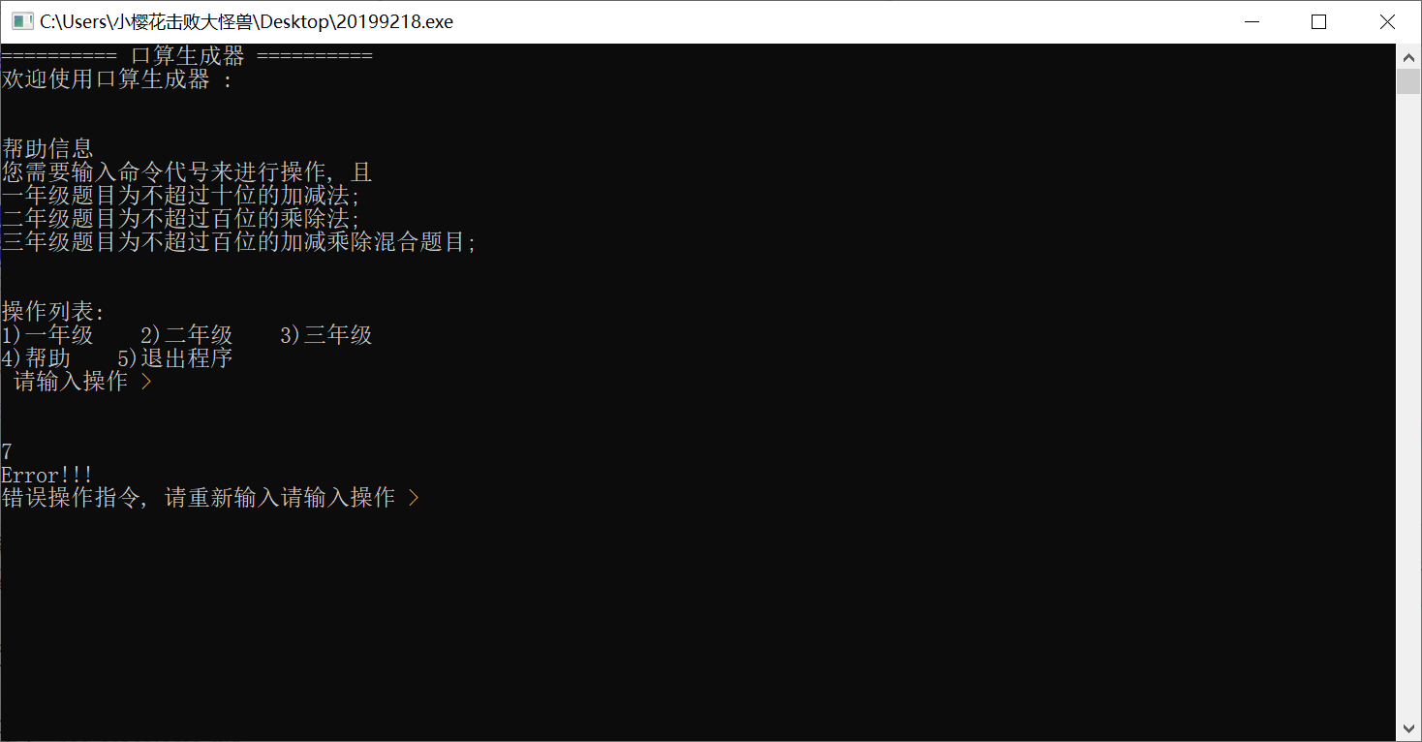Click the 2)二年级 option text
1422x742 pixels.
(187, 335)
